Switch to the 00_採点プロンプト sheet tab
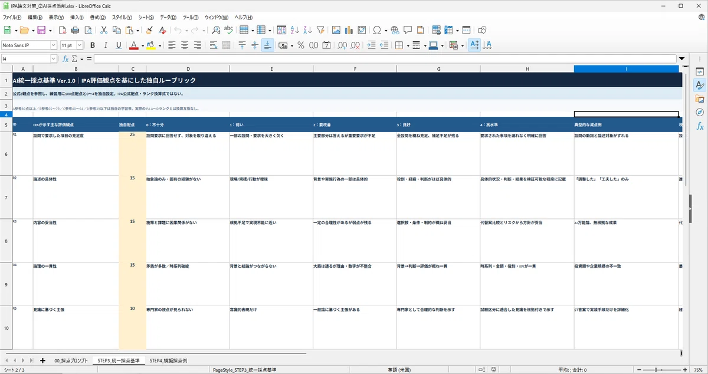The height and width of the screenshot is (374, 708). click(71, 360)
